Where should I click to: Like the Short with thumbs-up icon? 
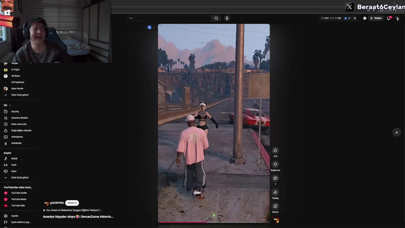click(x=275, y=150)
